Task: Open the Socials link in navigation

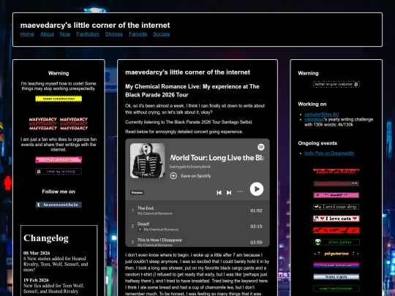Action: pos(162,34)
